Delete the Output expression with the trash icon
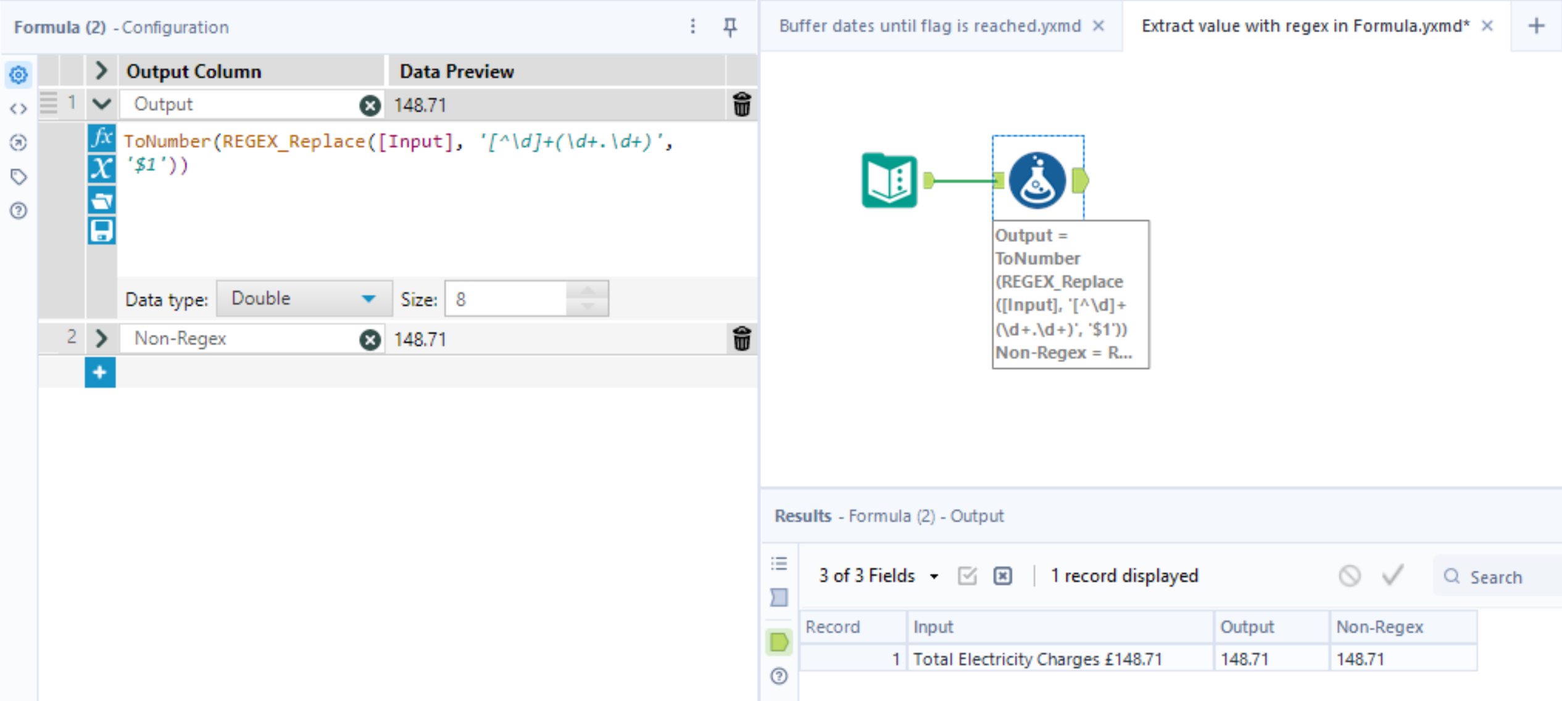Screen dimensions: 1562x701 pos(741,104)
